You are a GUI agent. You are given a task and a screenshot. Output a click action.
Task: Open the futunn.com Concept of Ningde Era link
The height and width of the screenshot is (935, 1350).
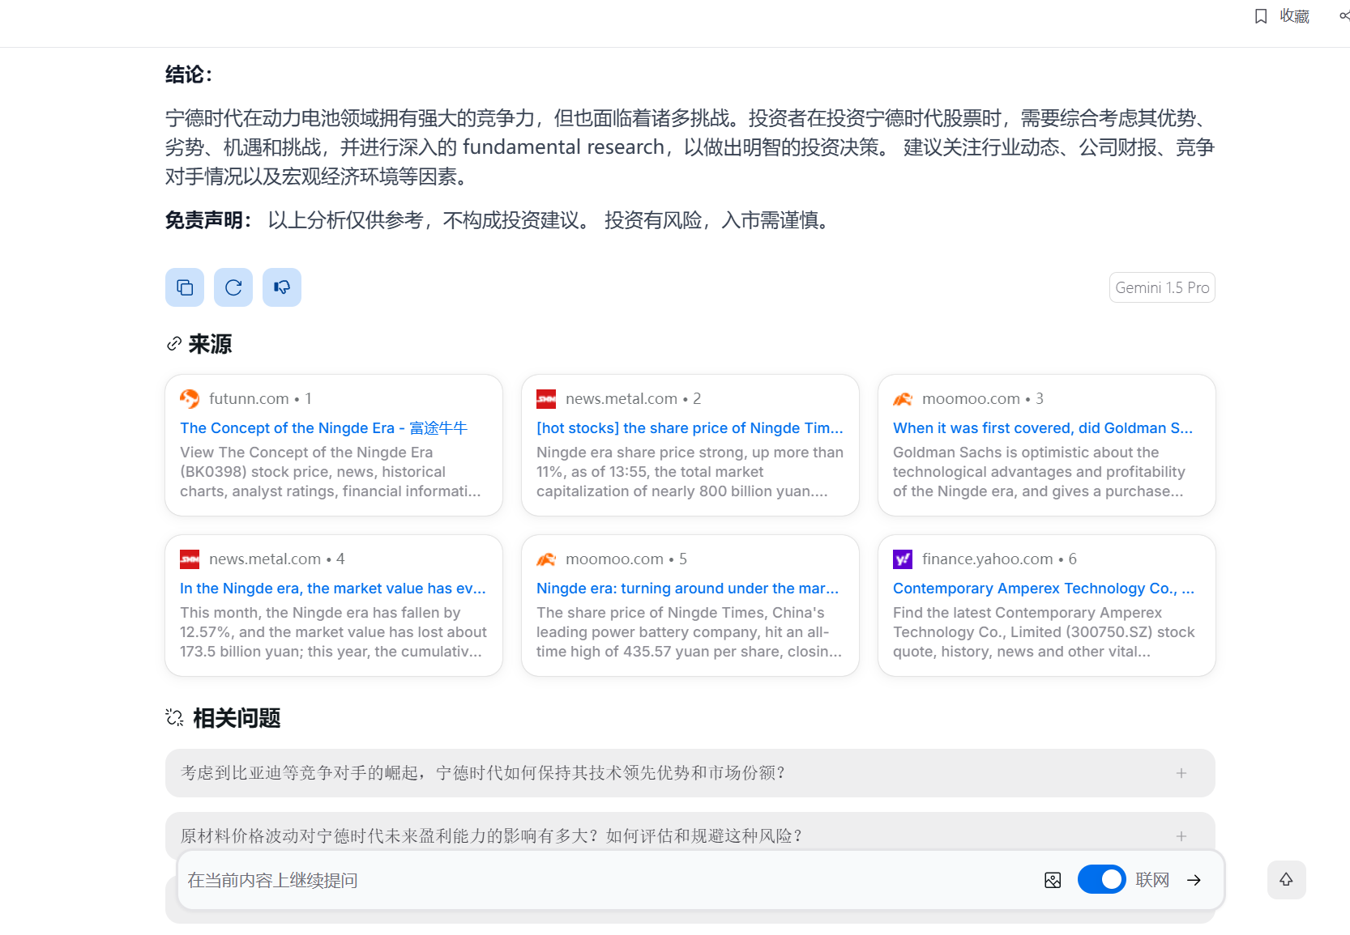[323, 428]
